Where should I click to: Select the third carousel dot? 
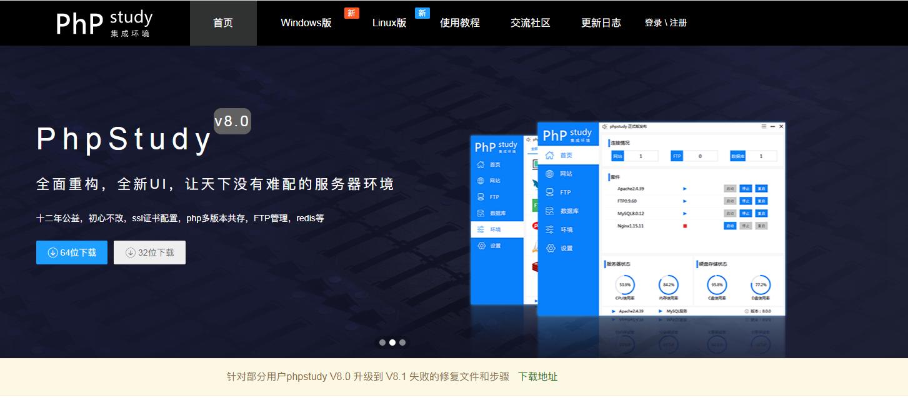pyautogui.click(x=402, y=342)
